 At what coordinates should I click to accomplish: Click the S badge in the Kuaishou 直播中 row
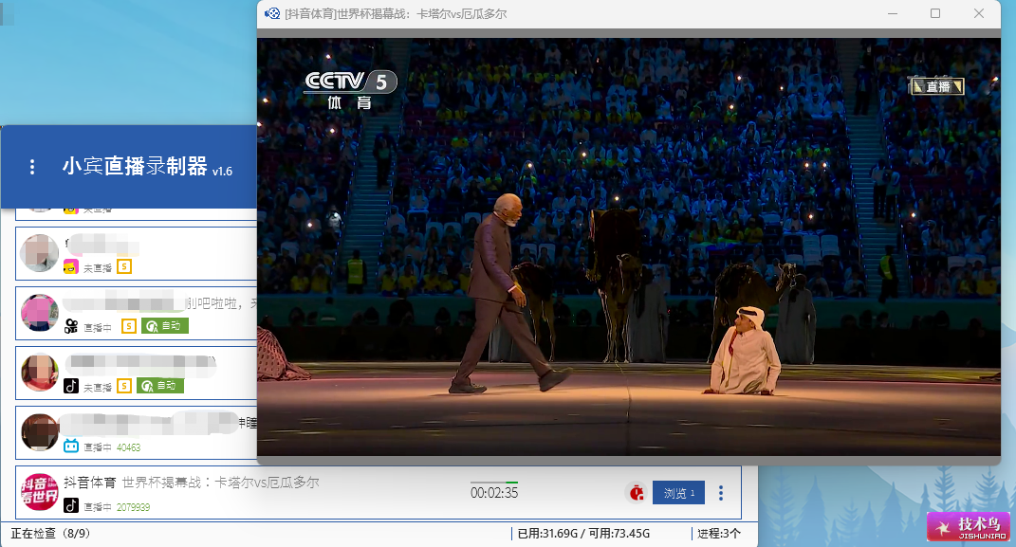click(x=129, y=325)
